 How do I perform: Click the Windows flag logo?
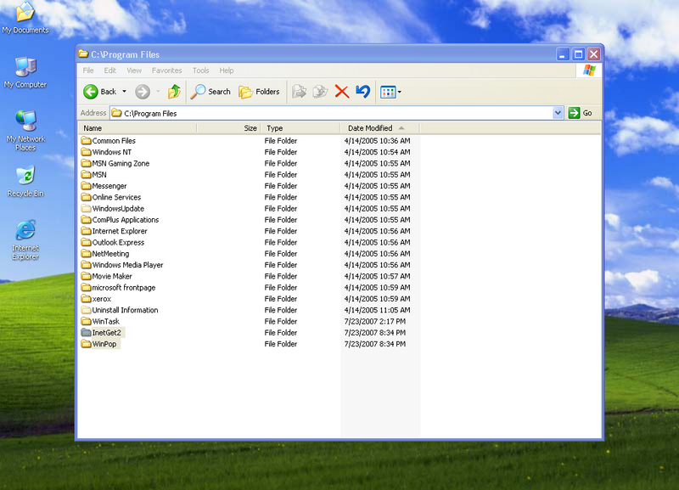coord(589,70)
